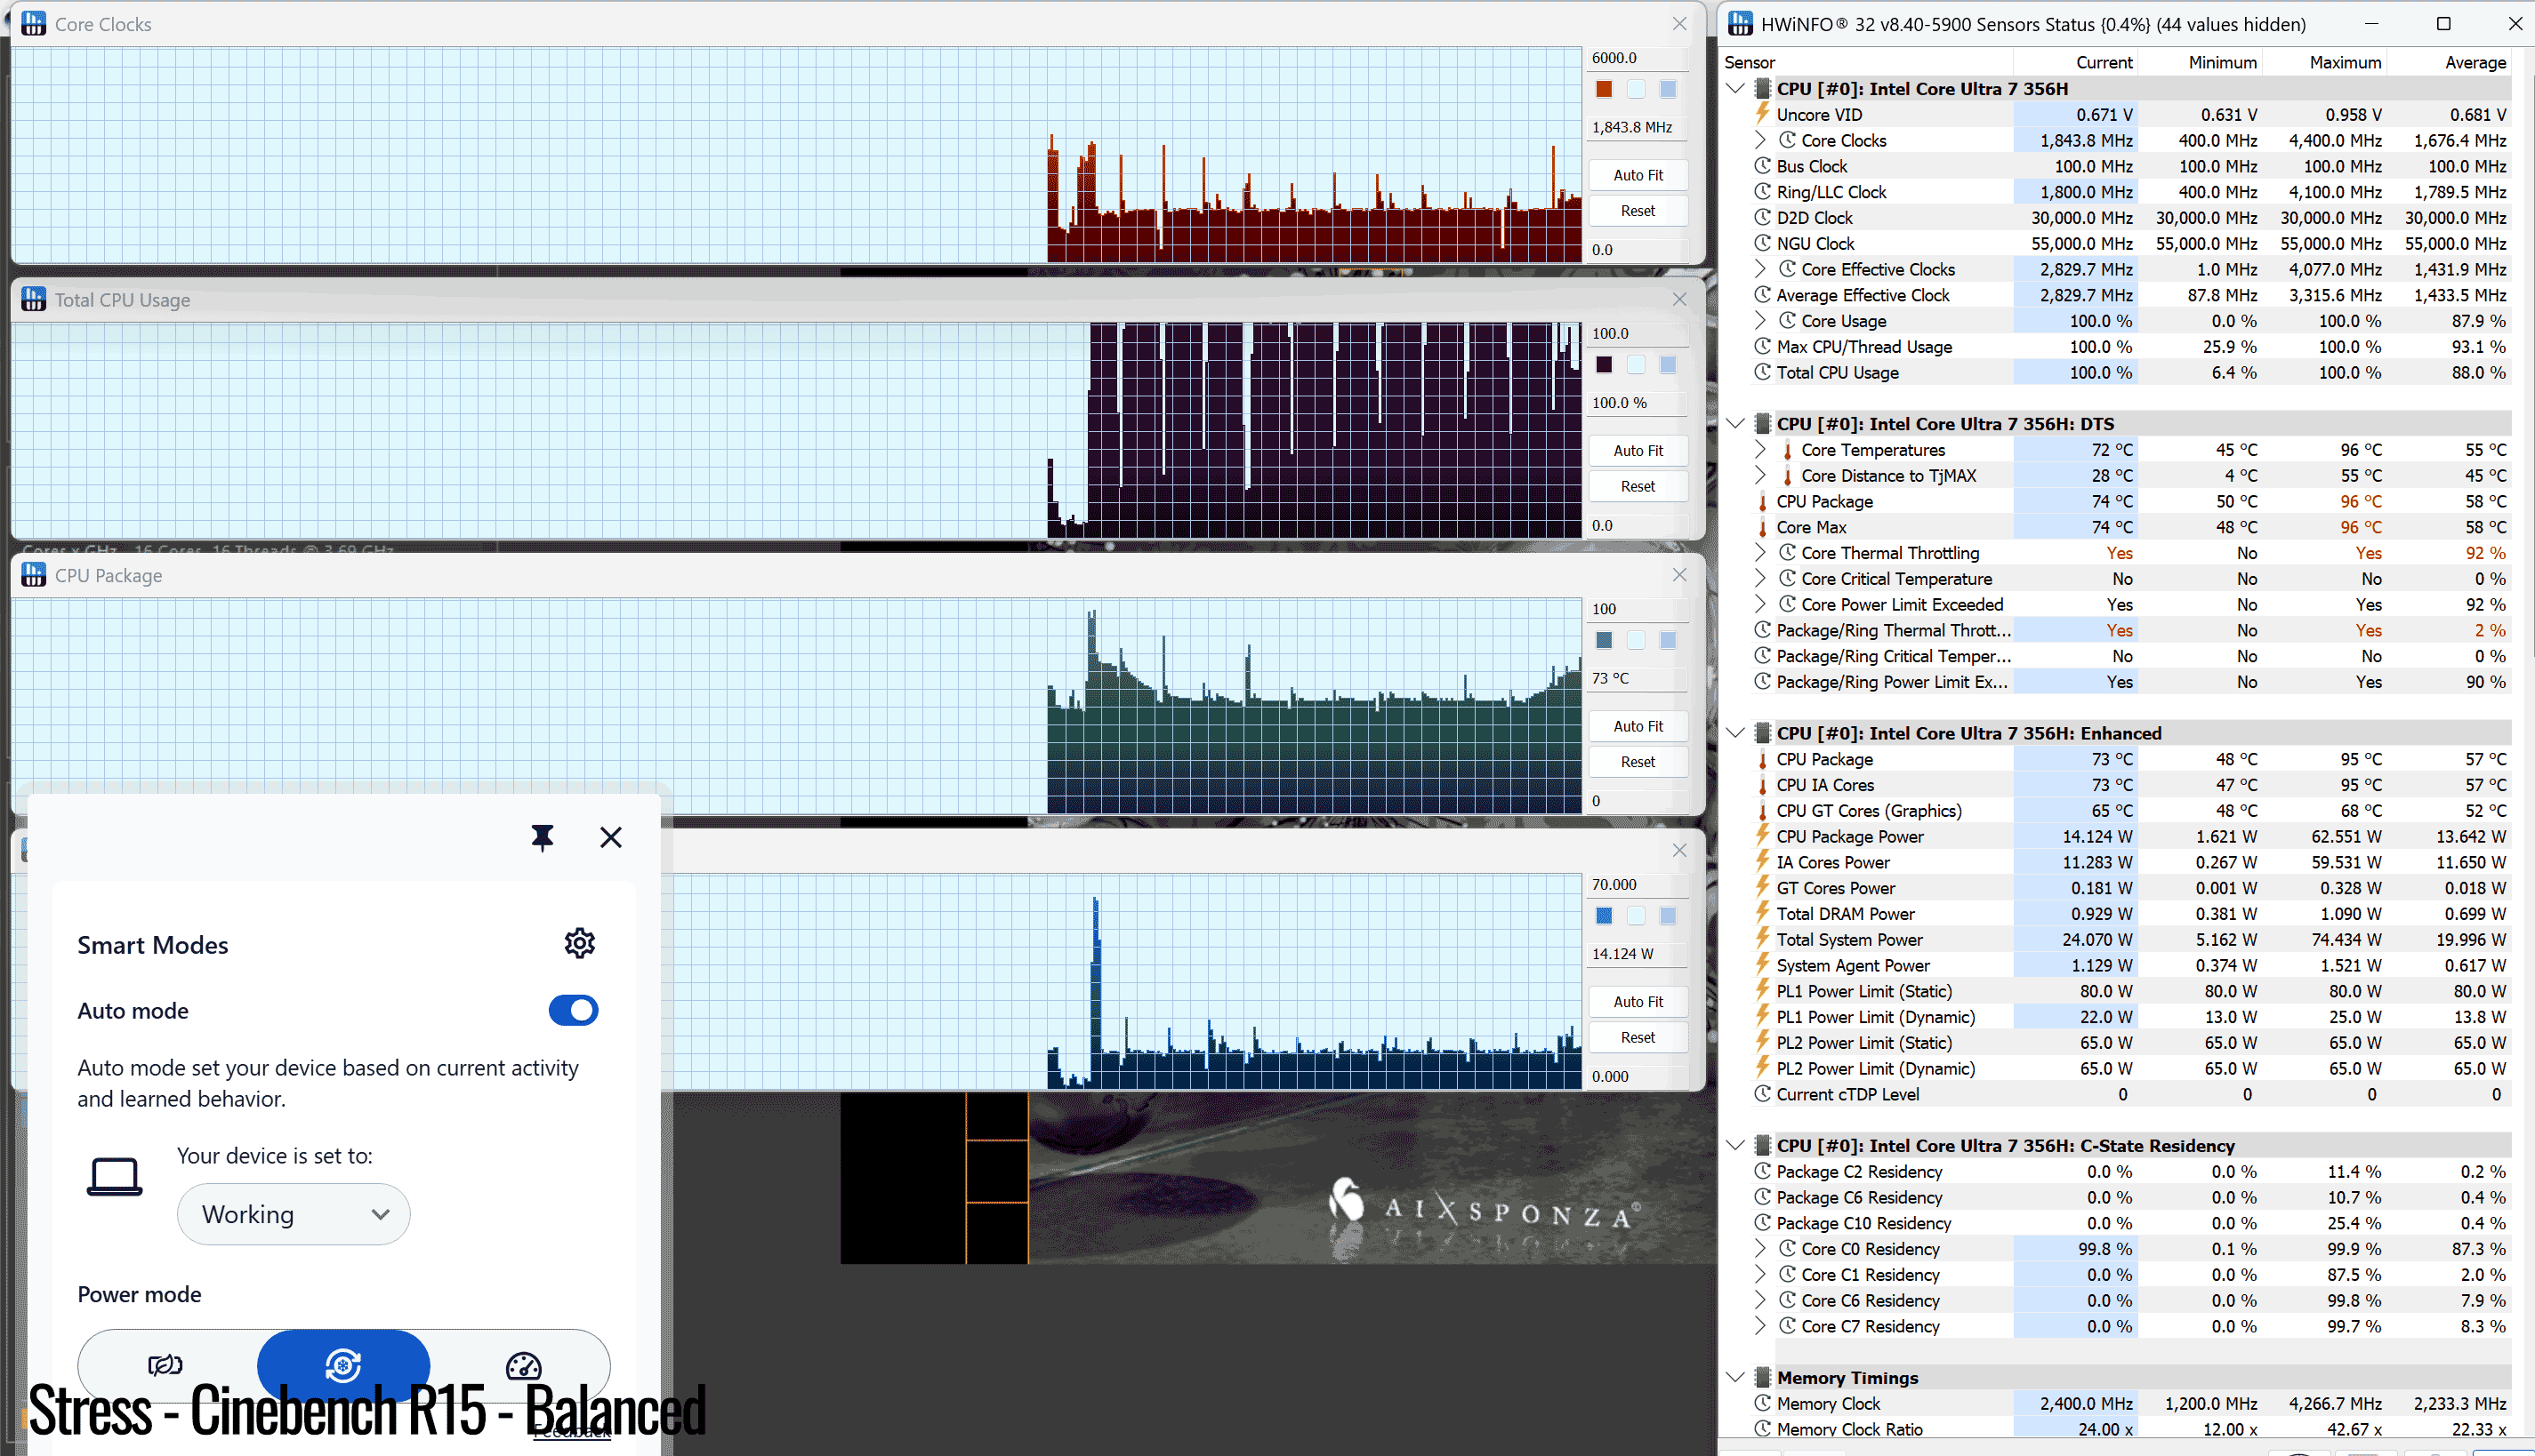
Task: Turn off the Auto mode switch
Action: (573, 1010)
